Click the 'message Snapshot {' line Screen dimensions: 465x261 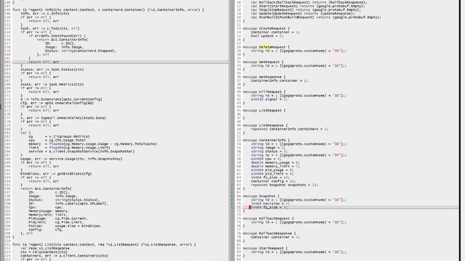(x=261, y=196)
